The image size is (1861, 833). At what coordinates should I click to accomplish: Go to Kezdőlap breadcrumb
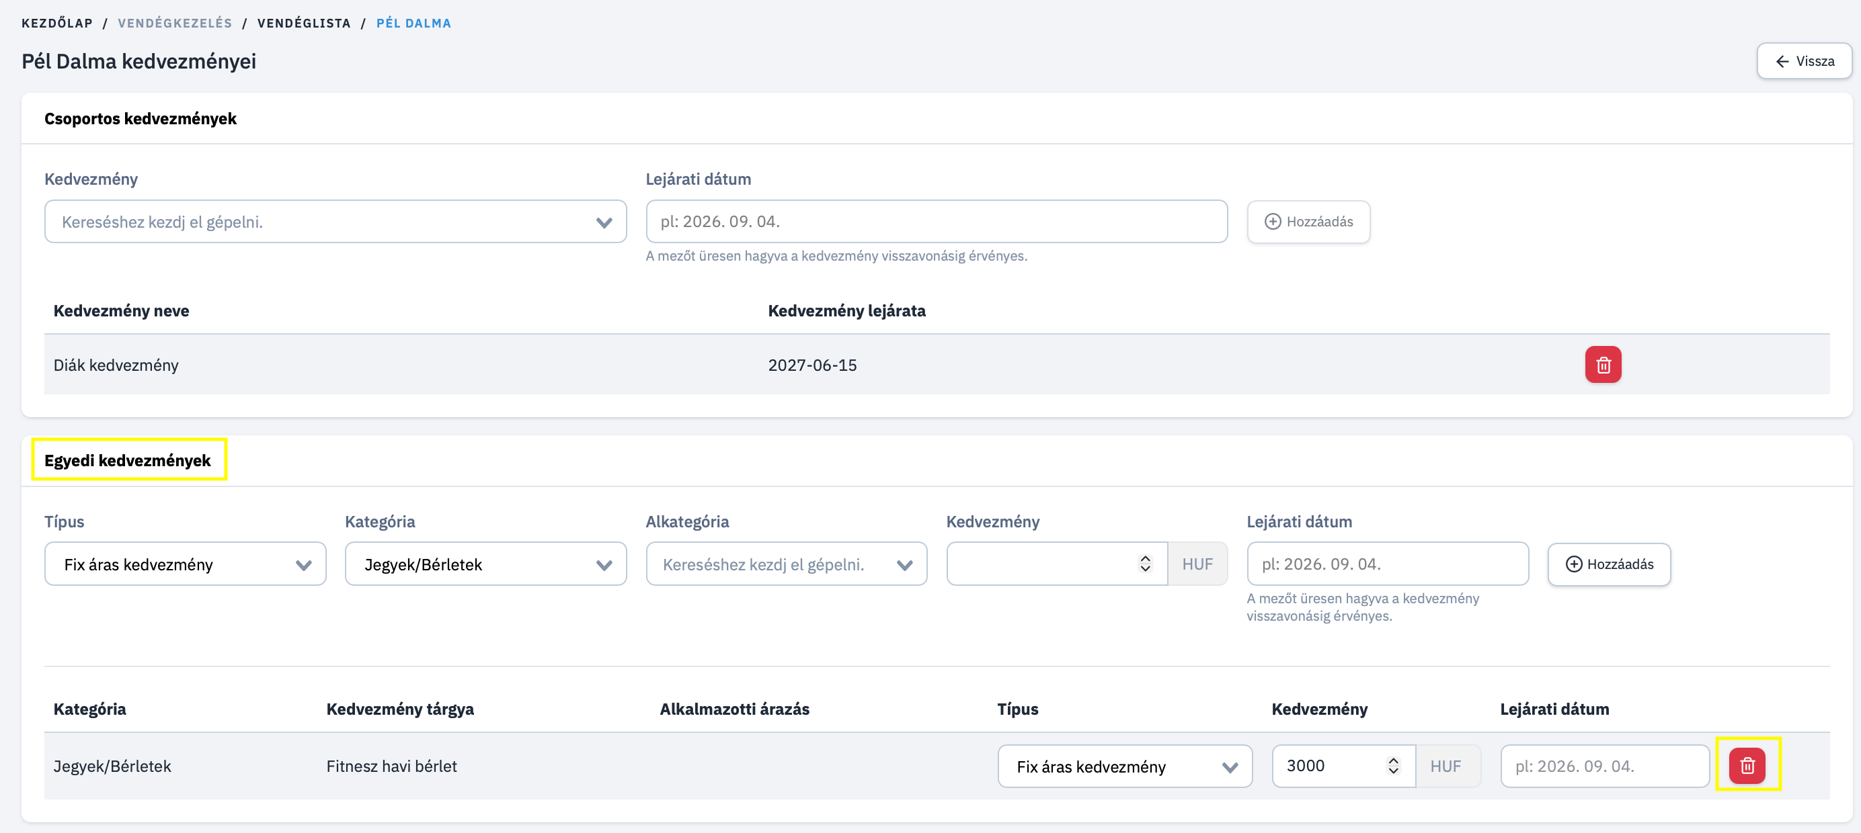pyautogui.click(x=57, y=23)
